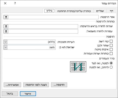Confirm with the אישור (OK) button
Screen dimensions: 118x98
point(28,94)
